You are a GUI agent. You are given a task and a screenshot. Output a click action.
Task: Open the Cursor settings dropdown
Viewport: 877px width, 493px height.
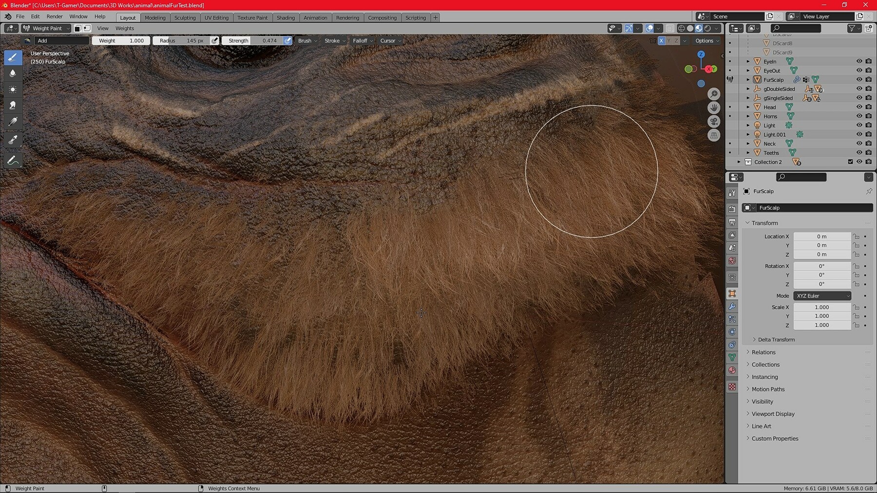coord(391,41)
